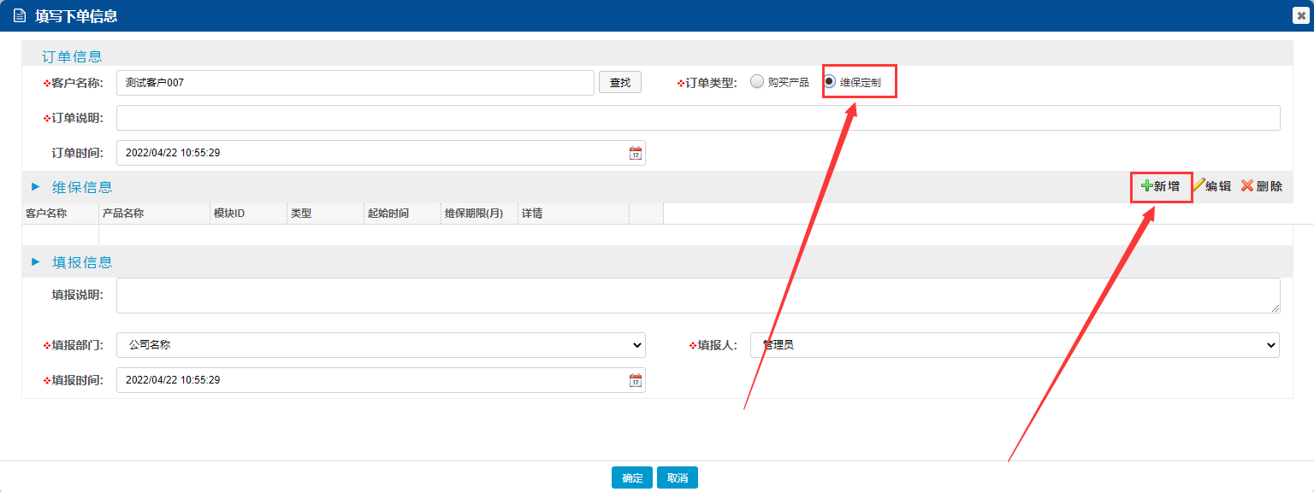
Task: Click the red X 删除 button
Action: coord(1262,186)
